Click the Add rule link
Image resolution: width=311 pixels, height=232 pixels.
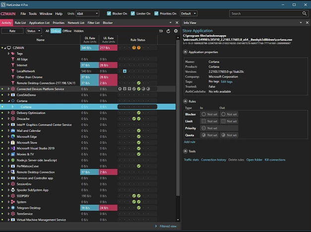tap(189, 142)
